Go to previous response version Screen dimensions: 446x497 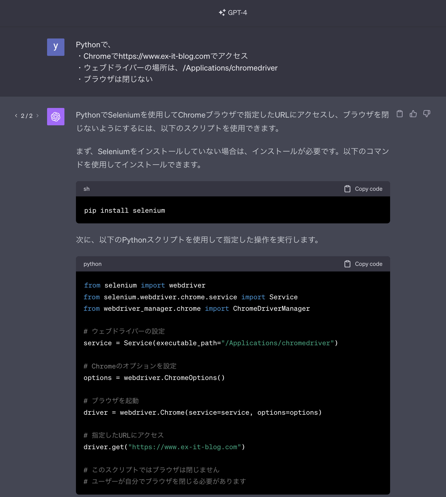click(16, 116)
